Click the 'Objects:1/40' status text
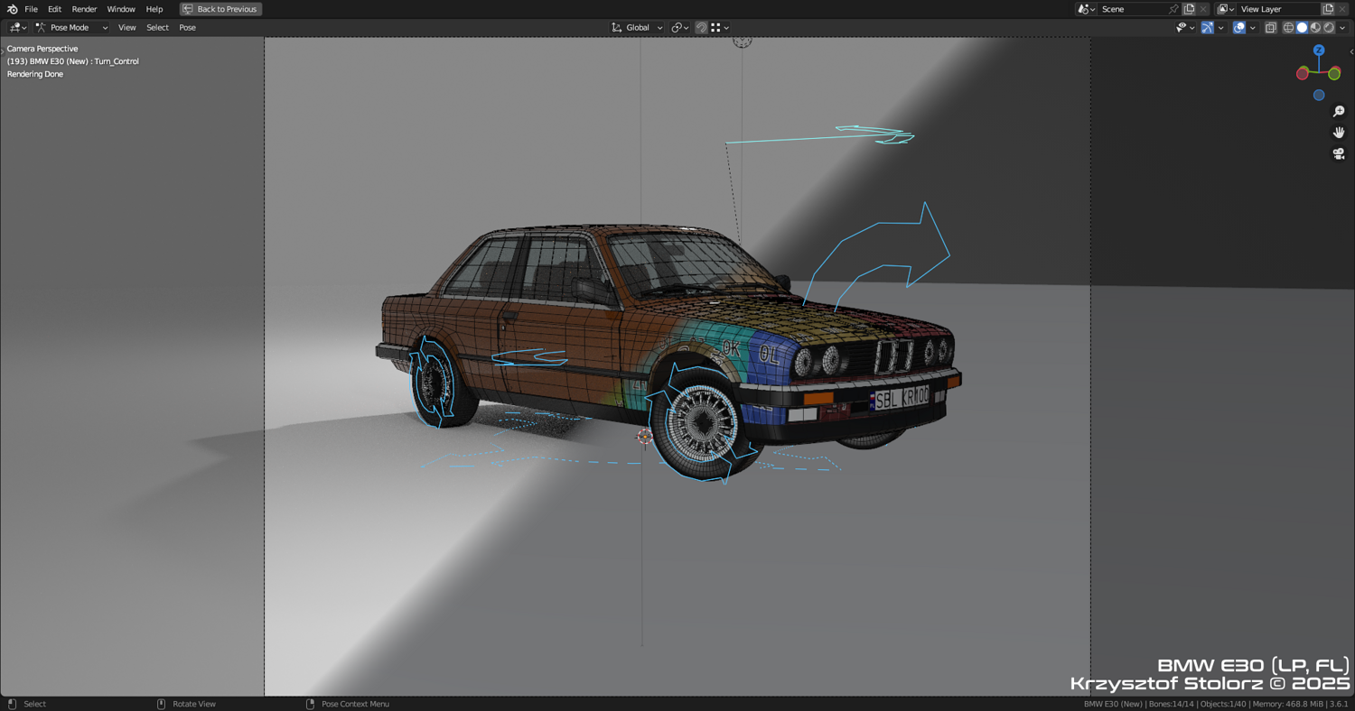The width and height of the screenshot is (1355, 711). click(x=1225, y=704)
